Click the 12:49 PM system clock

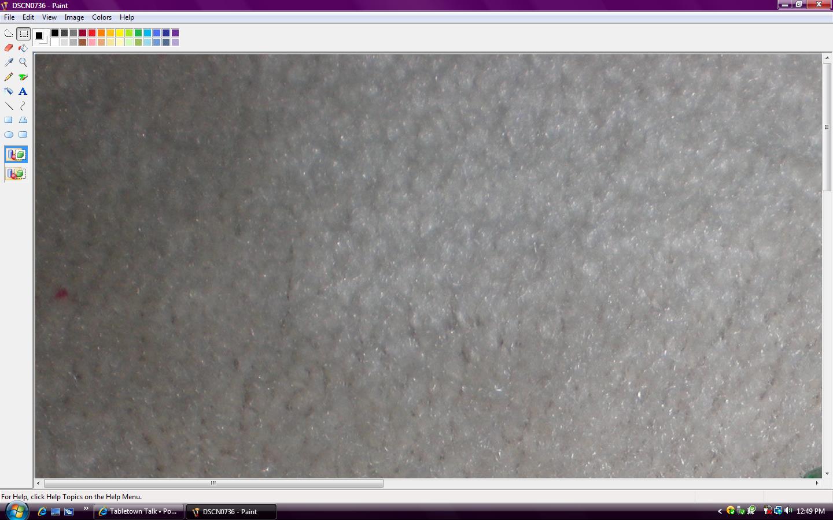(810, 511)
